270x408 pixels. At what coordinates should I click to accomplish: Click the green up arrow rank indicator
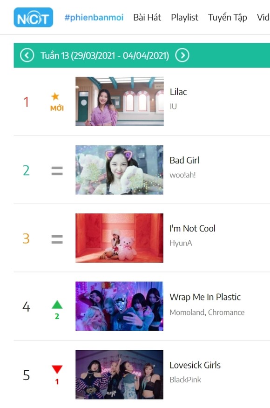57,310
